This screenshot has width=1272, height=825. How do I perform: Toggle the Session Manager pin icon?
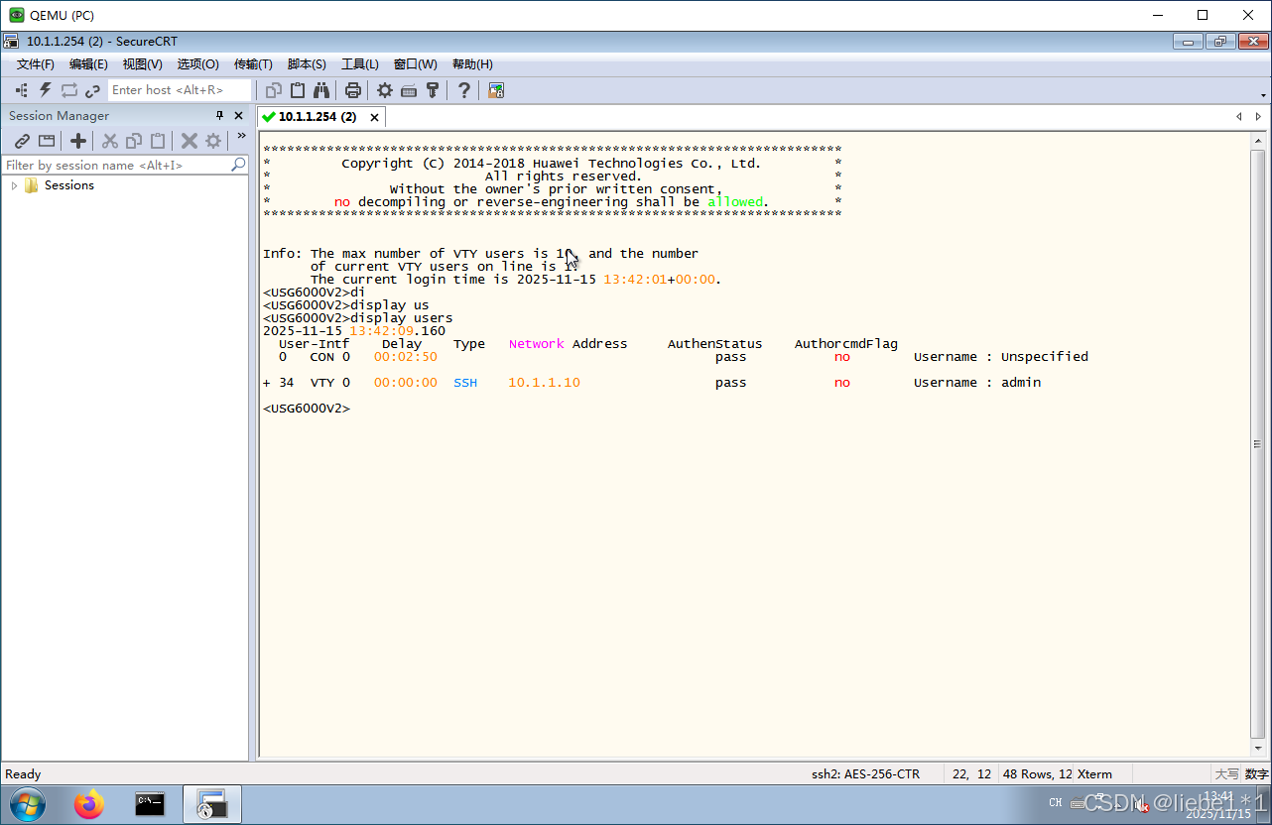[x=220, y=116]
